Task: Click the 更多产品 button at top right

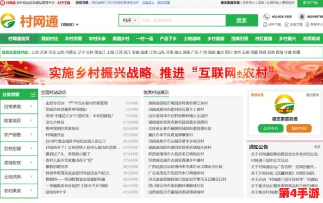Action: pyautogui.click(x=310, y=3)
